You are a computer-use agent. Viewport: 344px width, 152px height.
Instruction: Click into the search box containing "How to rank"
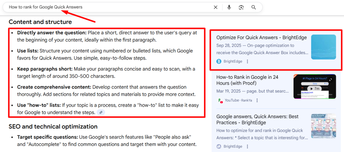tap(107, 7)
